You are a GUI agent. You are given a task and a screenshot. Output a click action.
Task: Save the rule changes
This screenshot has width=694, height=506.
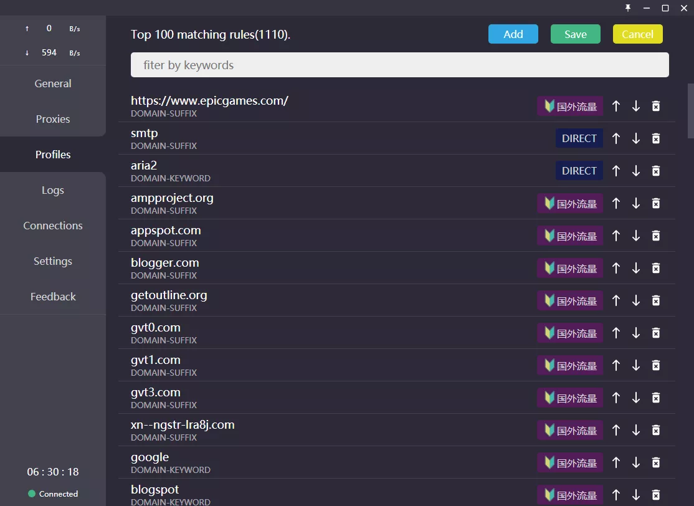(576, 34)
